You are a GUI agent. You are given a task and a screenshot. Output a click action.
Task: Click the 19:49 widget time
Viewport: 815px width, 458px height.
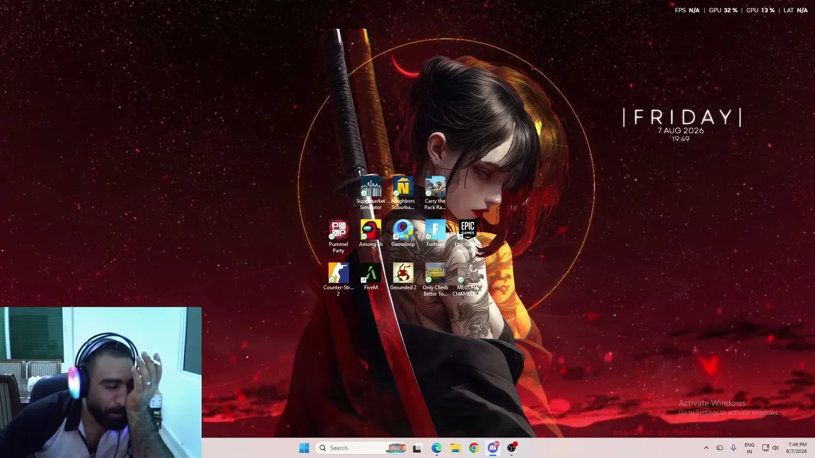[681, 139]
